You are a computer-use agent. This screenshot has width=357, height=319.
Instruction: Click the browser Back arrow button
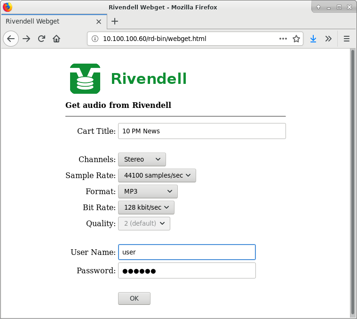11,39
